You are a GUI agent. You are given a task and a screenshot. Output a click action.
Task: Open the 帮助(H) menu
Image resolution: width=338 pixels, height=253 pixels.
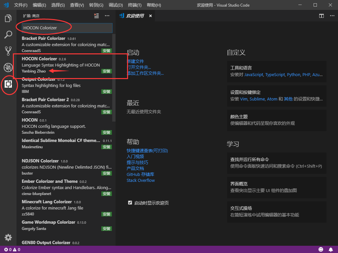pos(154,5)
